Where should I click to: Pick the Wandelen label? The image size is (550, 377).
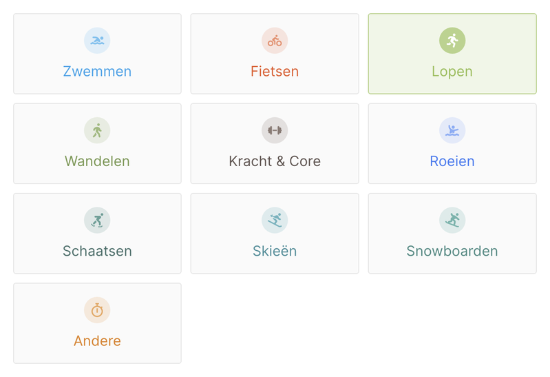pos(97,161)
